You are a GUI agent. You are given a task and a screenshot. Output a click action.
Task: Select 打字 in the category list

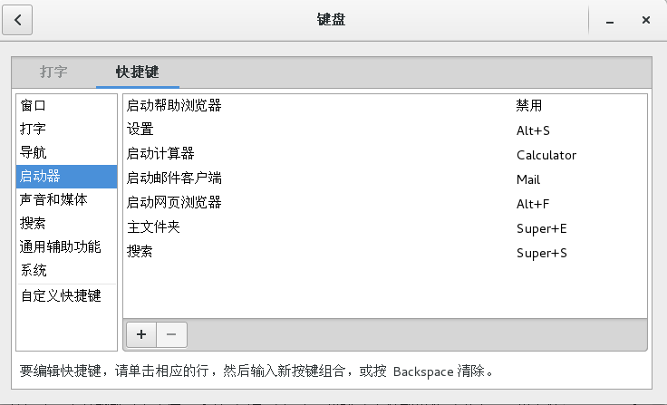[66, 129]
